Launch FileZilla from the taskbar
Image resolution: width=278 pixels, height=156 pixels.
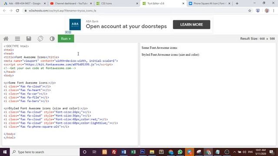114,152
